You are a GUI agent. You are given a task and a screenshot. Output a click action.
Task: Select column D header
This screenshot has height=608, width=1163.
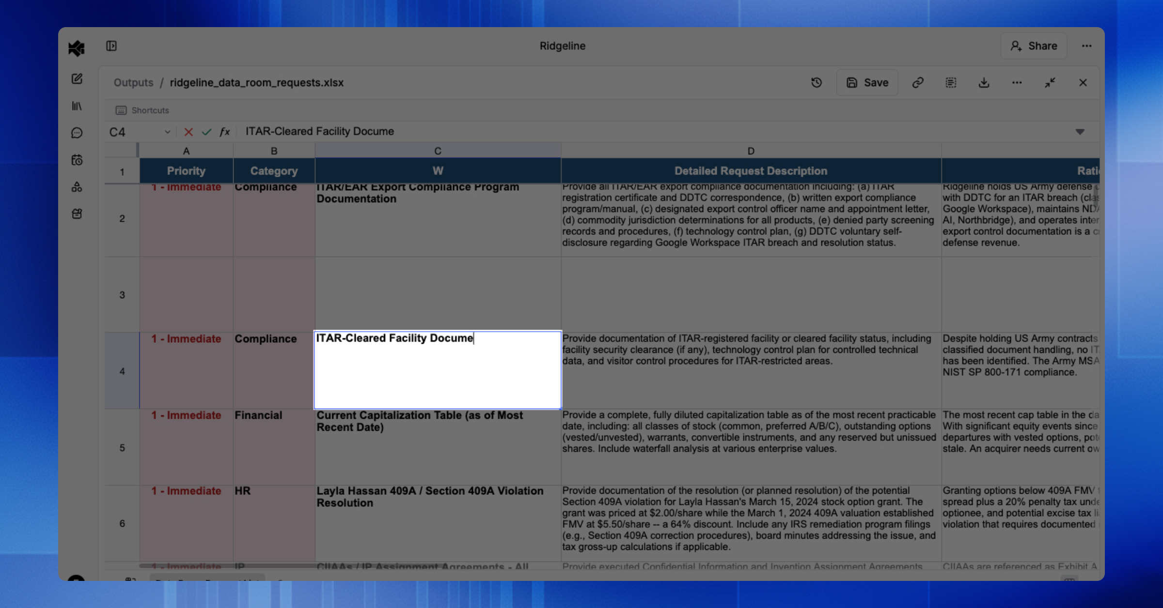click(x=751, y=151)
